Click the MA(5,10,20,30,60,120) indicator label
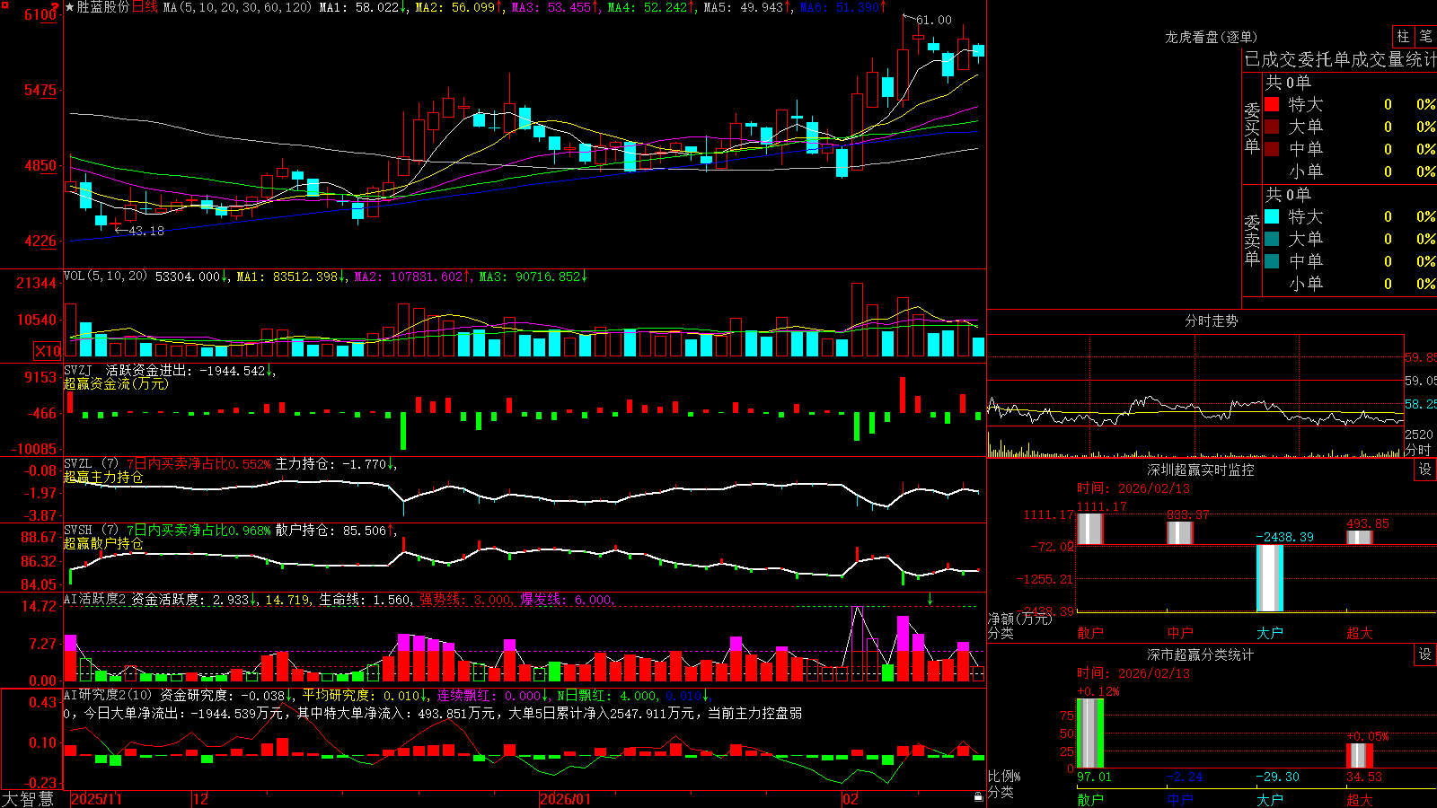1437x808 pixels. pyautogui.click(x=237, y=7)
